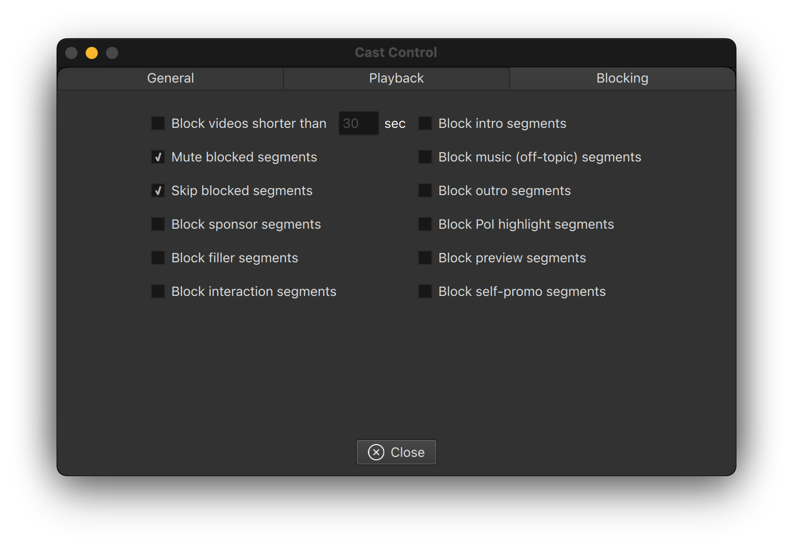The width and height of the screenshot is (793, 551).
Task: Focus the seconds input field showing 30
Action: point(358,123)
